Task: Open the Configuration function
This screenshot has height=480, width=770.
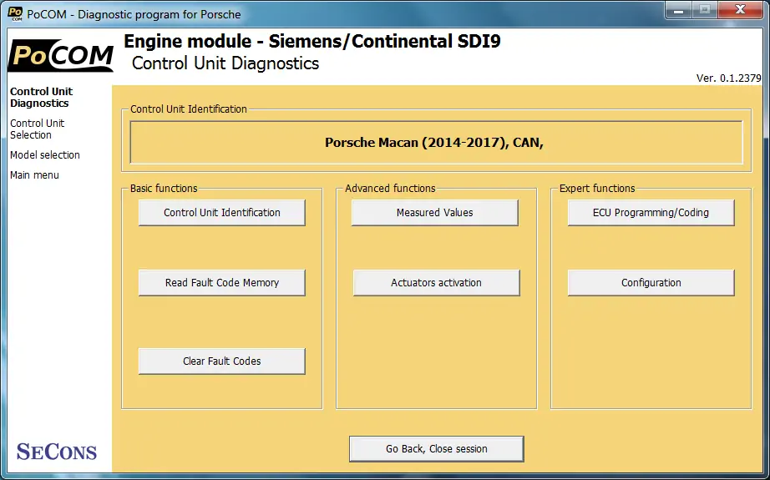Action: point(651,283)
